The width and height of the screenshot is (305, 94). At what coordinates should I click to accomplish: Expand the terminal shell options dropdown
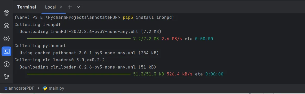tap(78, 7)
